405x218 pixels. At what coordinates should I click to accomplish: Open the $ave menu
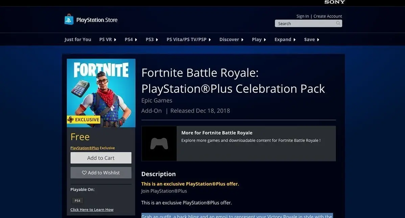(311, 39)
